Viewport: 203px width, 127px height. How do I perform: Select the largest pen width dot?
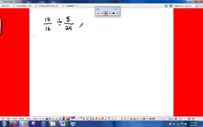(81, 118)
